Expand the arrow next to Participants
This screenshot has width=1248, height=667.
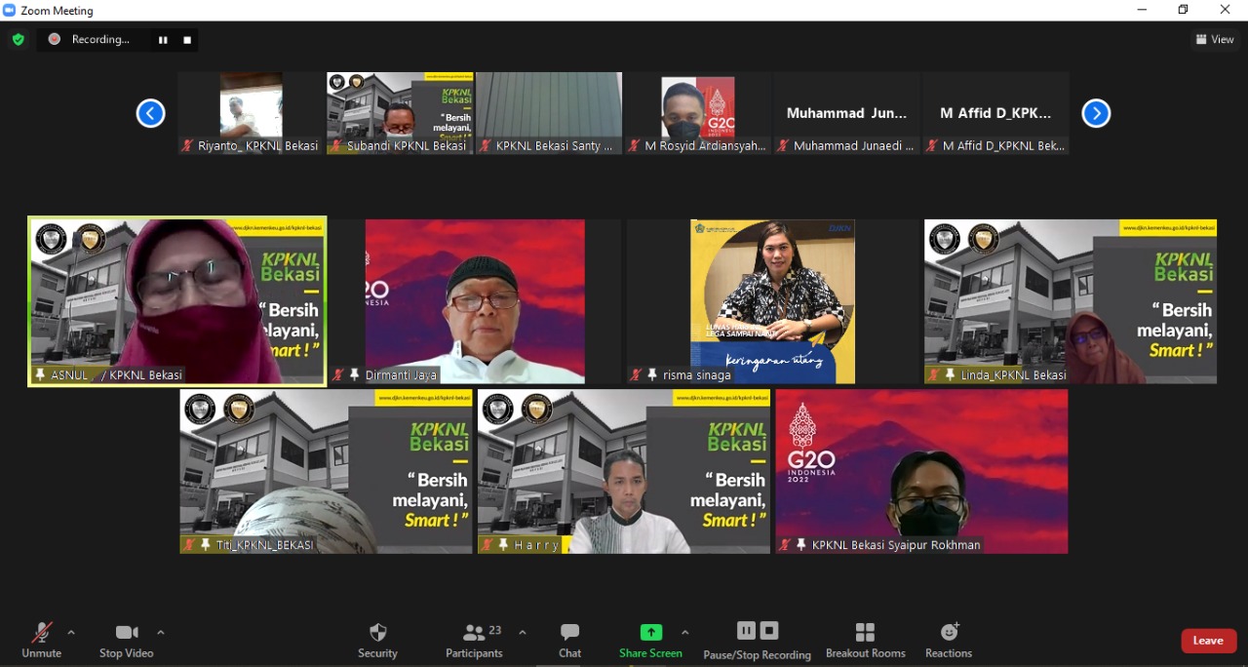point(523,632)
